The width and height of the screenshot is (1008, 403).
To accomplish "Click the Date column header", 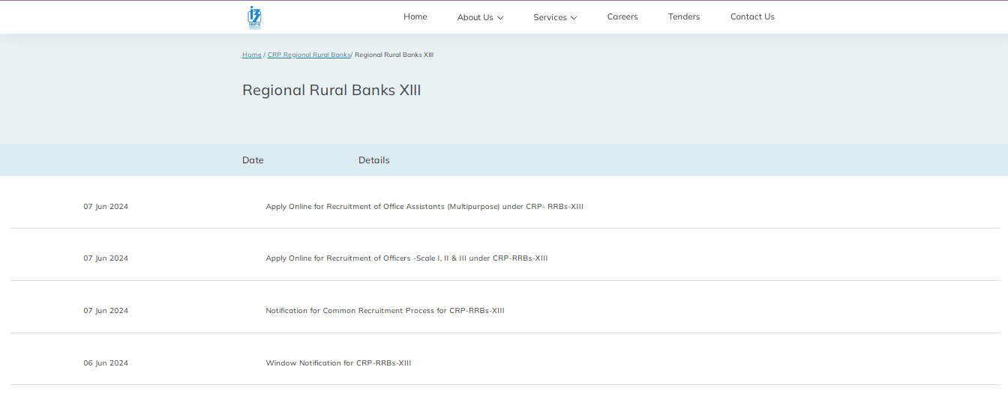I will (253, 160).
